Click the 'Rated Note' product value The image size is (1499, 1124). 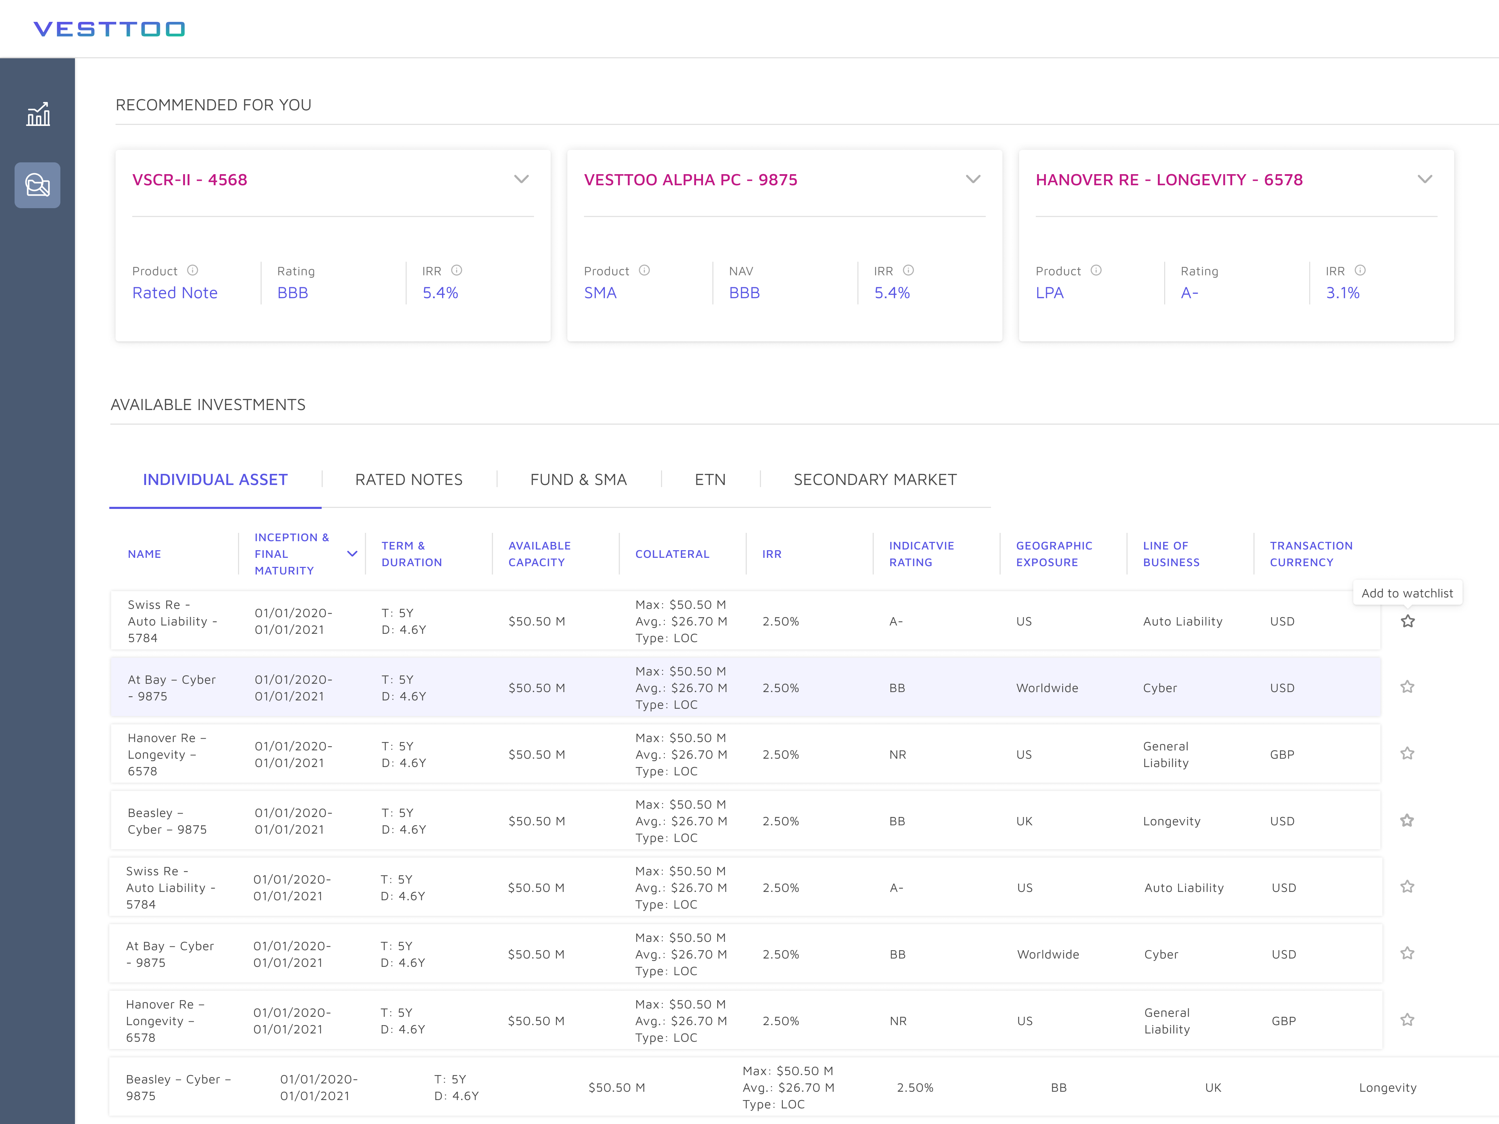(175, 293)
